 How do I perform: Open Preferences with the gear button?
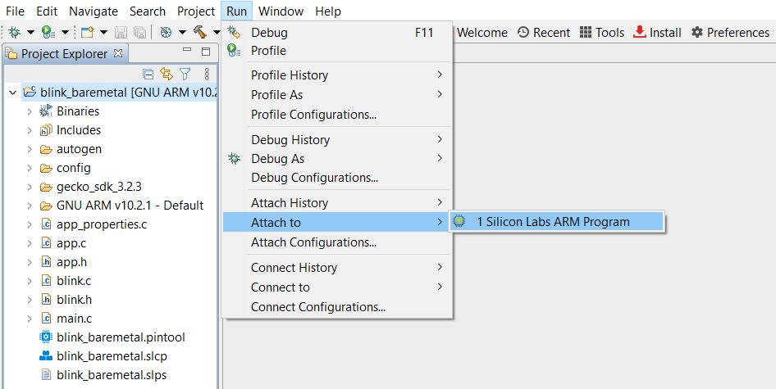coord(730,33)
